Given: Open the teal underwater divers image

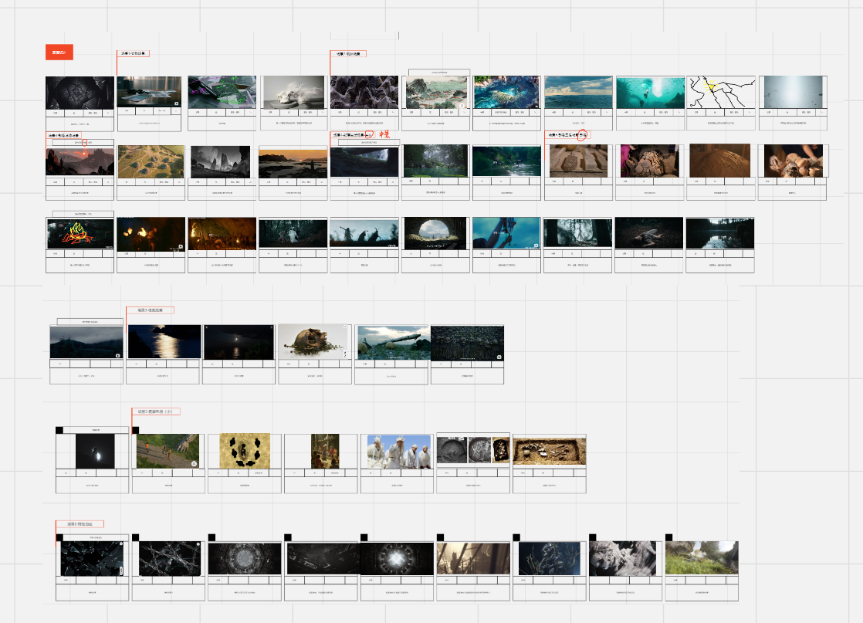Looking at the screenshot, I should tap(650, 93).
